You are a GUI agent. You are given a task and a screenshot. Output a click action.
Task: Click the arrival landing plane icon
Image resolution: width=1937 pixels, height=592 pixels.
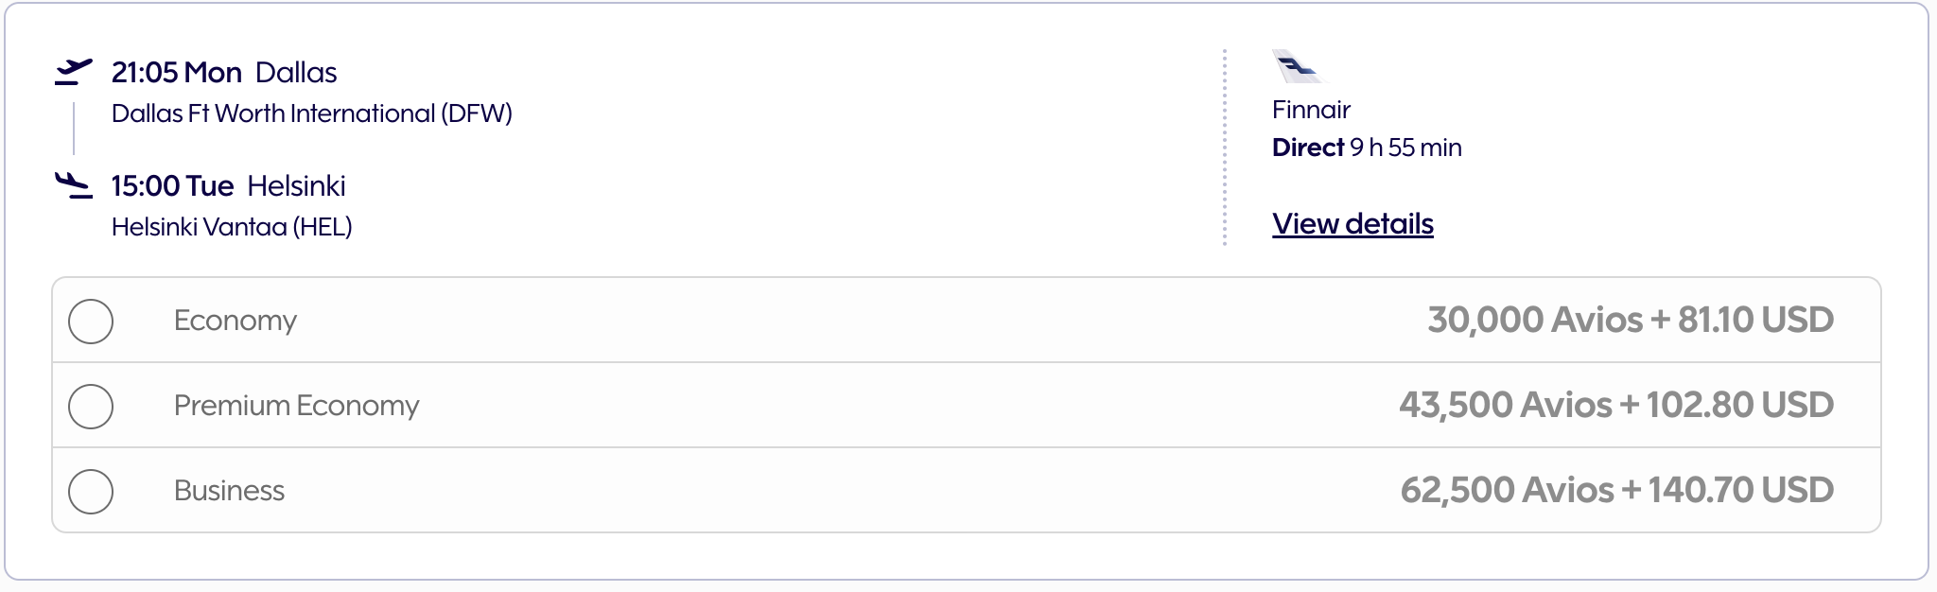click(x=74, y=184)
